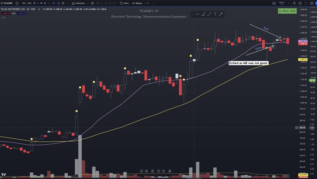The image size is (317, 179).
Task: Select the horizontal line drawing tool
Action: click(x=198, y=14)
